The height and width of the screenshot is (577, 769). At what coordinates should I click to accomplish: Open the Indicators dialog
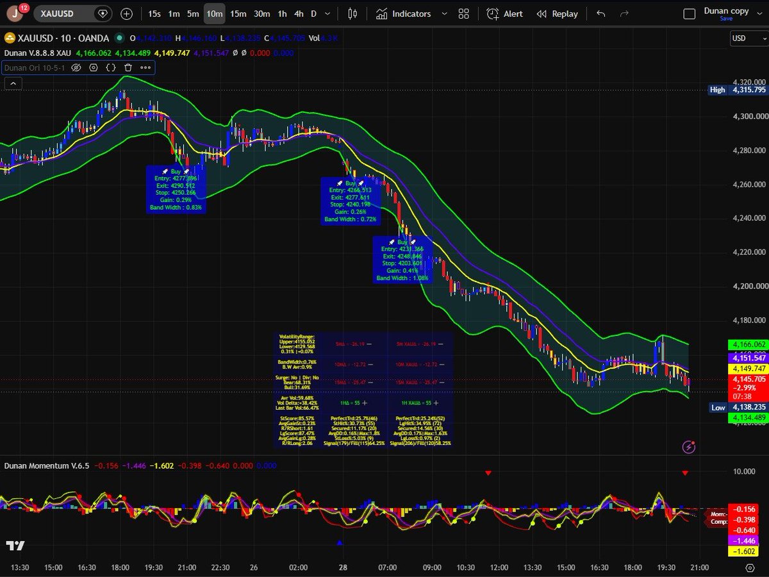pos(405,13)
